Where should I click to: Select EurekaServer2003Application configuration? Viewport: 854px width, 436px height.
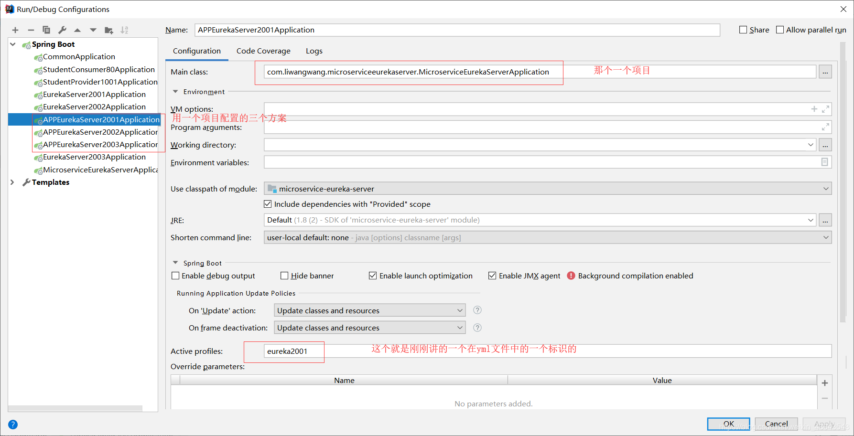coord(94,157)
